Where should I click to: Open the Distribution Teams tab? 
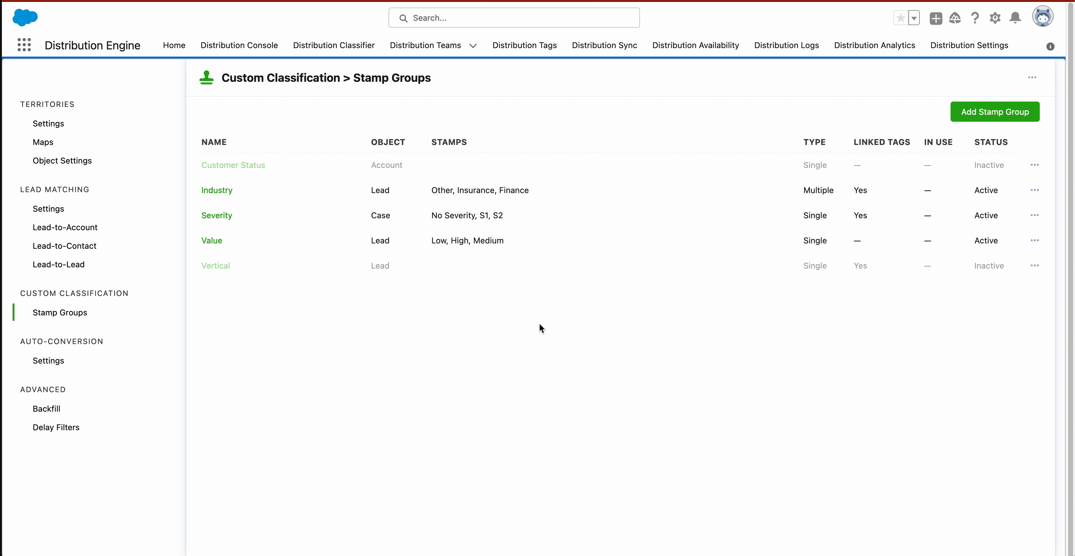[x=425, y=45]
